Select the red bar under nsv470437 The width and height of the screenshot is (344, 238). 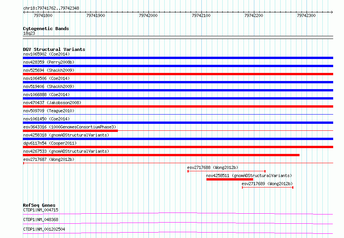click(178, 106)
